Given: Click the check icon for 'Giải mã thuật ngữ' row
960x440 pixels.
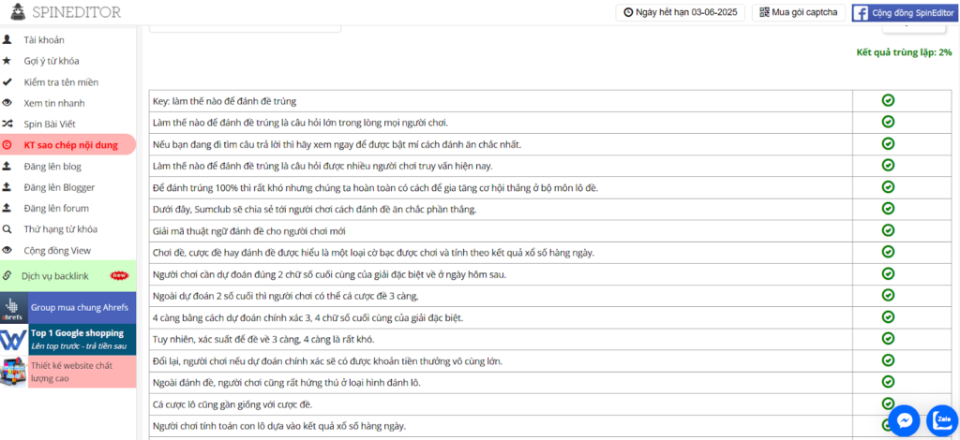Looking at the screenshot, I should pos(887,230).
